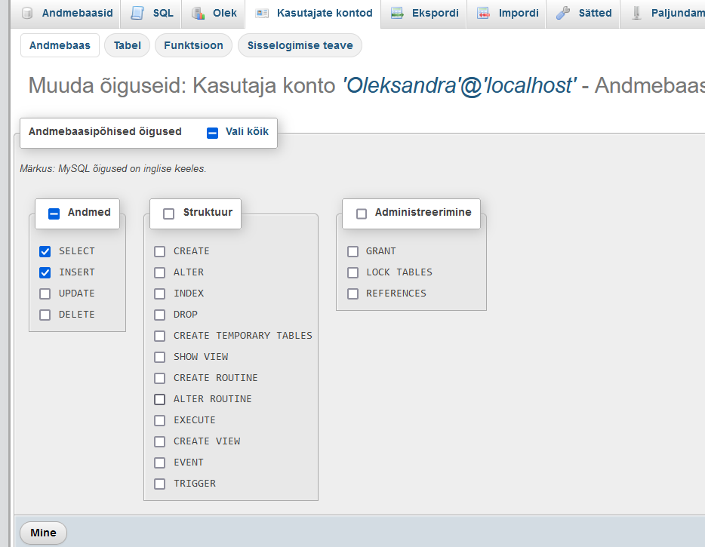This screenshot has width=705, height=547.
Task: Click the SQL tab icon
Action: (137, 13)
